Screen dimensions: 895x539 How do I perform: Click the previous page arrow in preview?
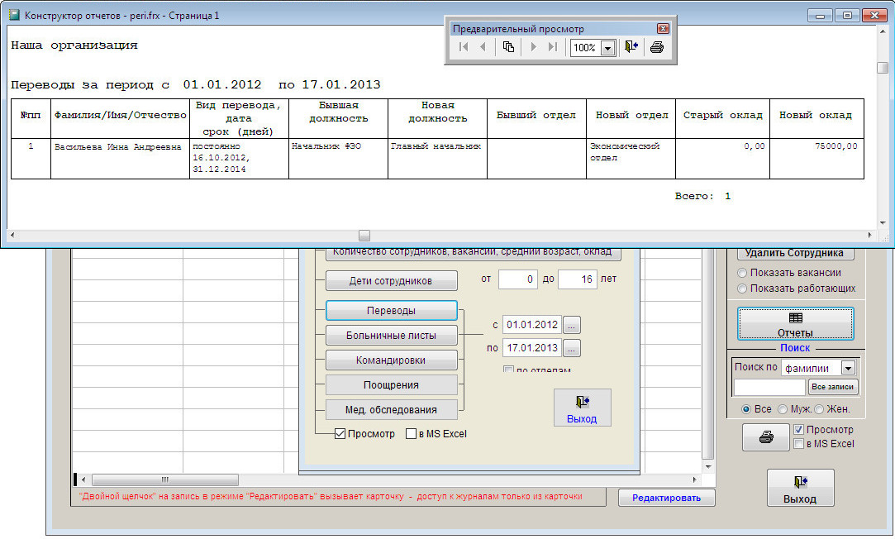coord(483,47)
